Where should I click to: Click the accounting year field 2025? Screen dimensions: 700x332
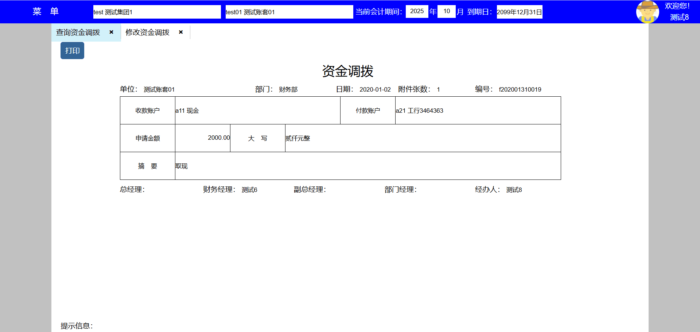pyautogui.click(x=417, y=11)
